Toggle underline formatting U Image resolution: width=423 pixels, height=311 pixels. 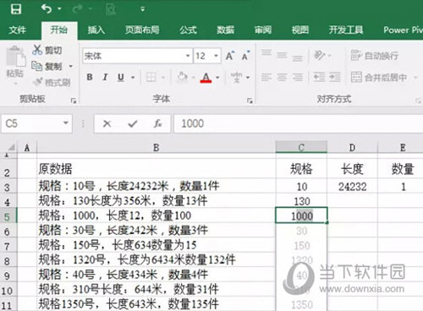[121, 77]
